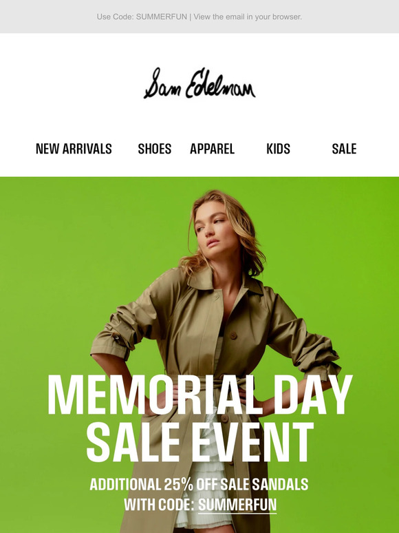Open the SALE navigation link
Viewport: 399px width, 533px height.
click(x=344, y=149)
